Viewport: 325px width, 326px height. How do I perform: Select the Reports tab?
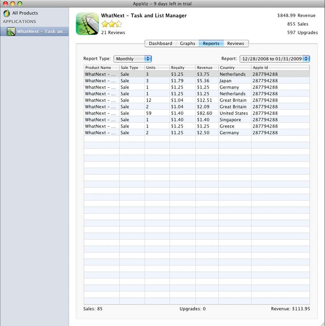211,43
